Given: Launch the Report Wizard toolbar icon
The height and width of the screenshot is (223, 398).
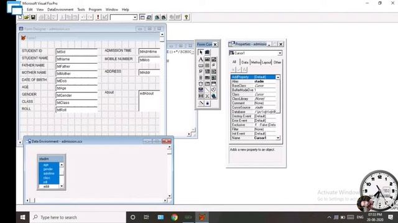Looking at the screenshot, I should (x=164, y=17).
